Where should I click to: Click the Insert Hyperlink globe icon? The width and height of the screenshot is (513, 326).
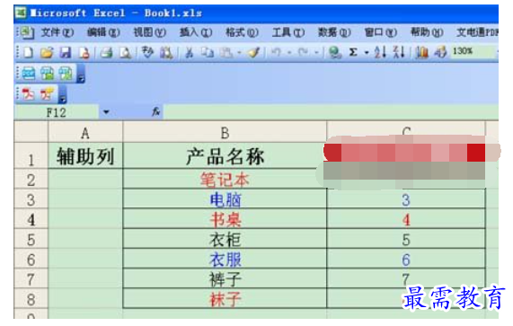[335, 52]
